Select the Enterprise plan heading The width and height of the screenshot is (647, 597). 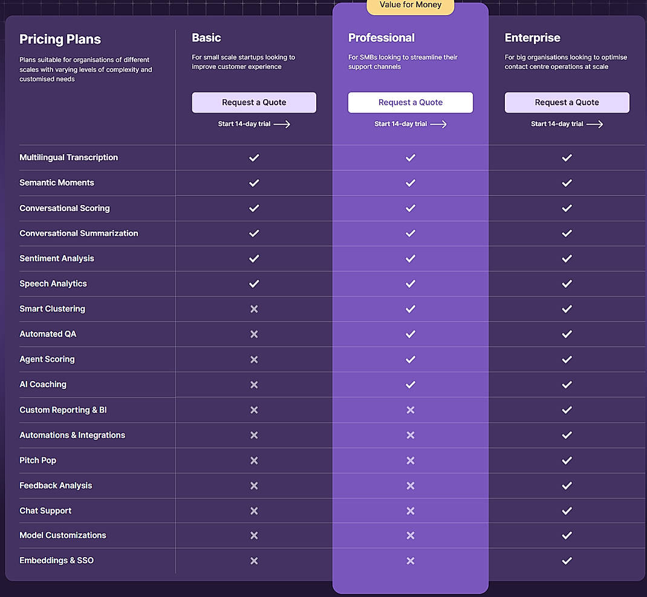click(532, 38)
